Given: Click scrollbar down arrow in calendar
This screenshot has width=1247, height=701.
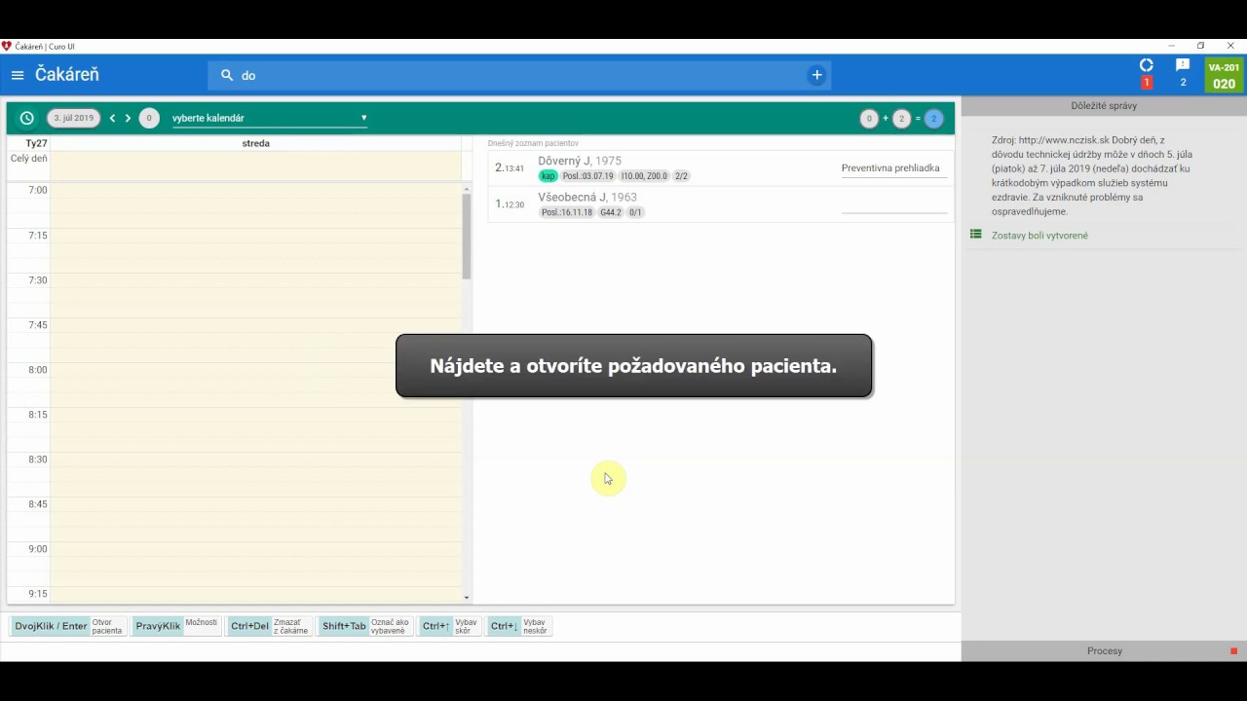Looking at the screenshot, I should [467, 598].
